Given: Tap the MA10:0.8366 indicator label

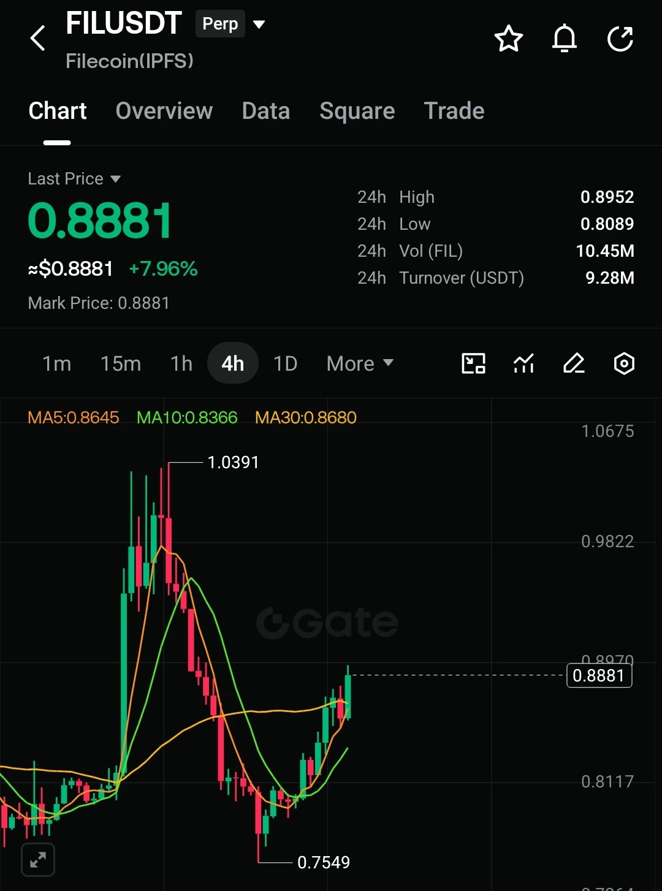Looking at the screenshot, I should (187, 418).
